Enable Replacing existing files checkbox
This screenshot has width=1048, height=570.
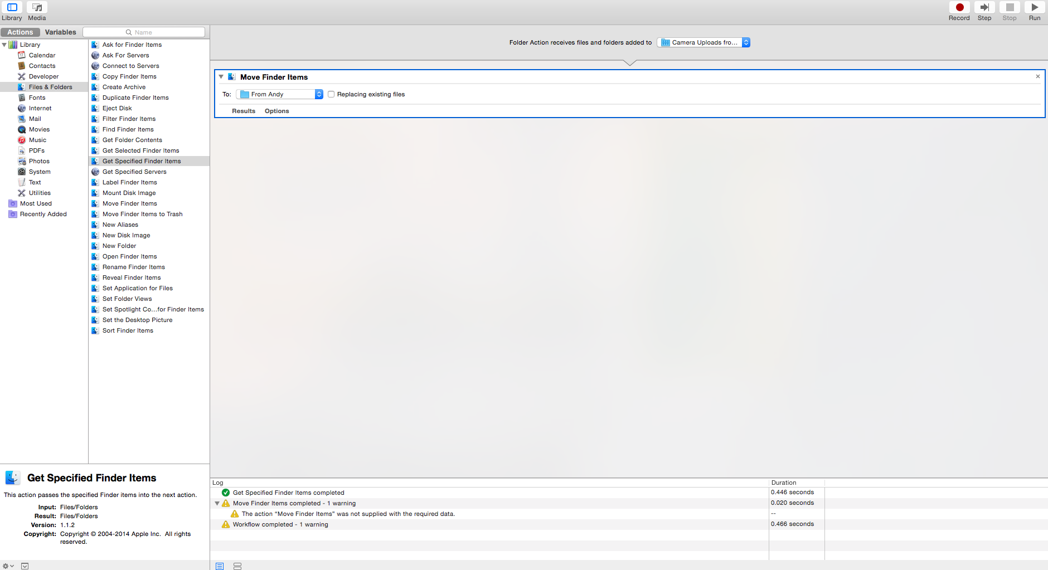[331, 94]
